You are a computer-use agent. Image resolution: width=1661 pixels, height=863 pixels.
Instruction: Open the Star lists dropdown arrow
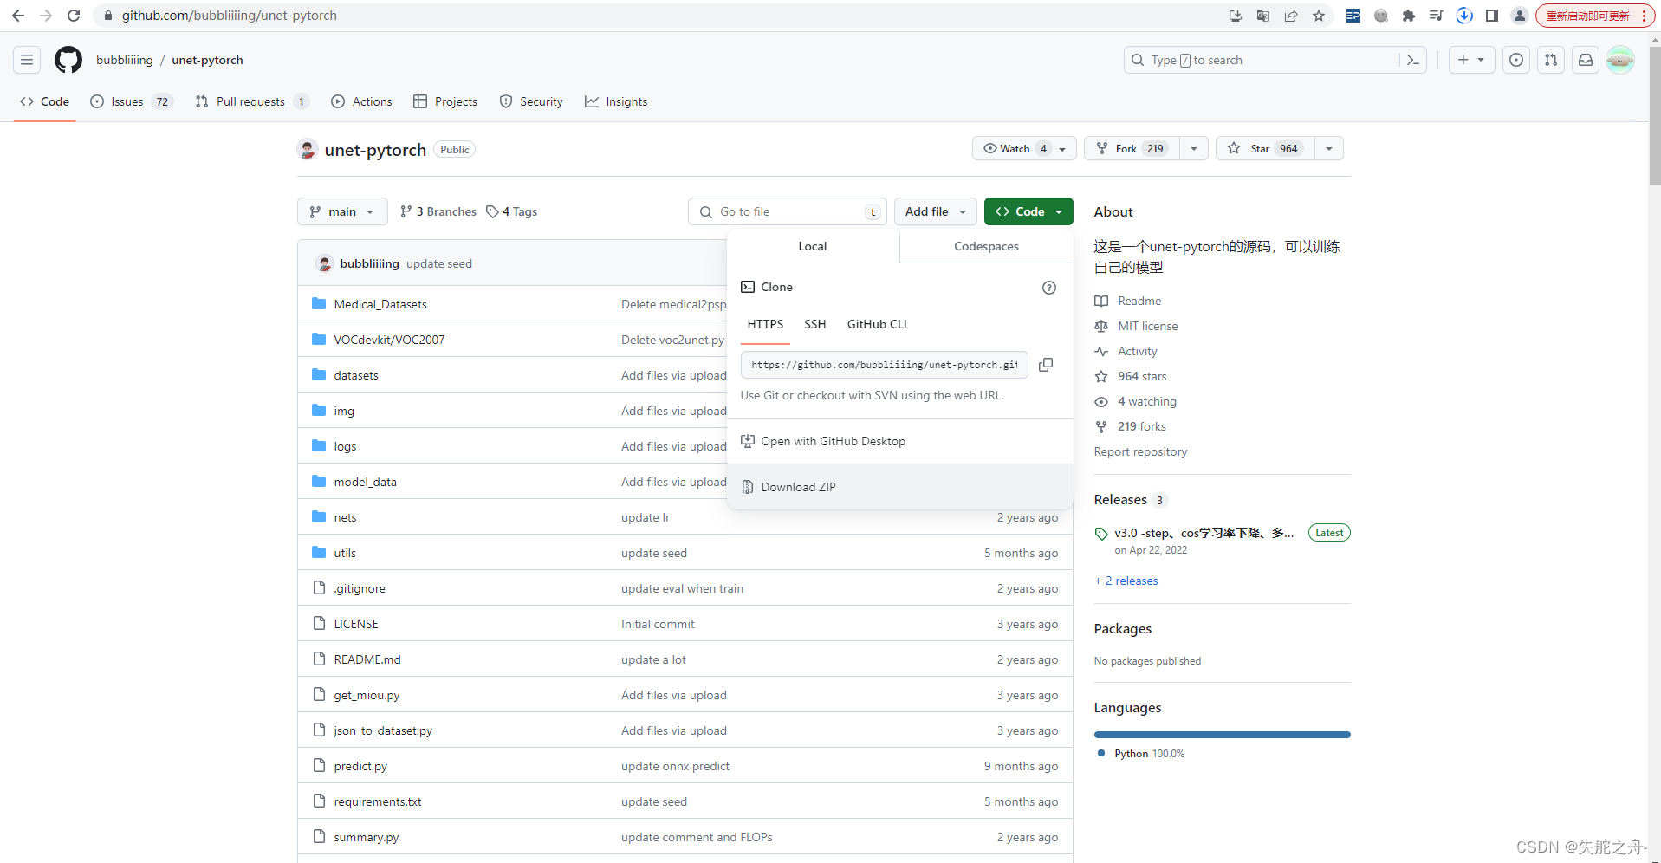click(x=1329, y=148)
